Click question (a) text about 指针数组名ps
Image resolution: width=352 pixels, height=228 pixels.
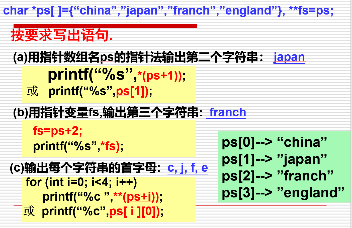pos(138,57)
